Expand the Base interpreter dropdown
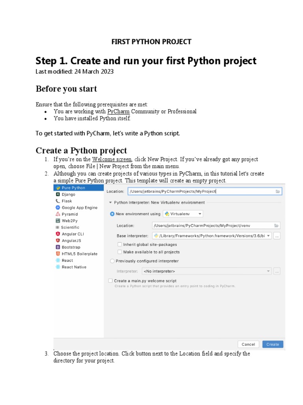303x405 pixels. 269,236
